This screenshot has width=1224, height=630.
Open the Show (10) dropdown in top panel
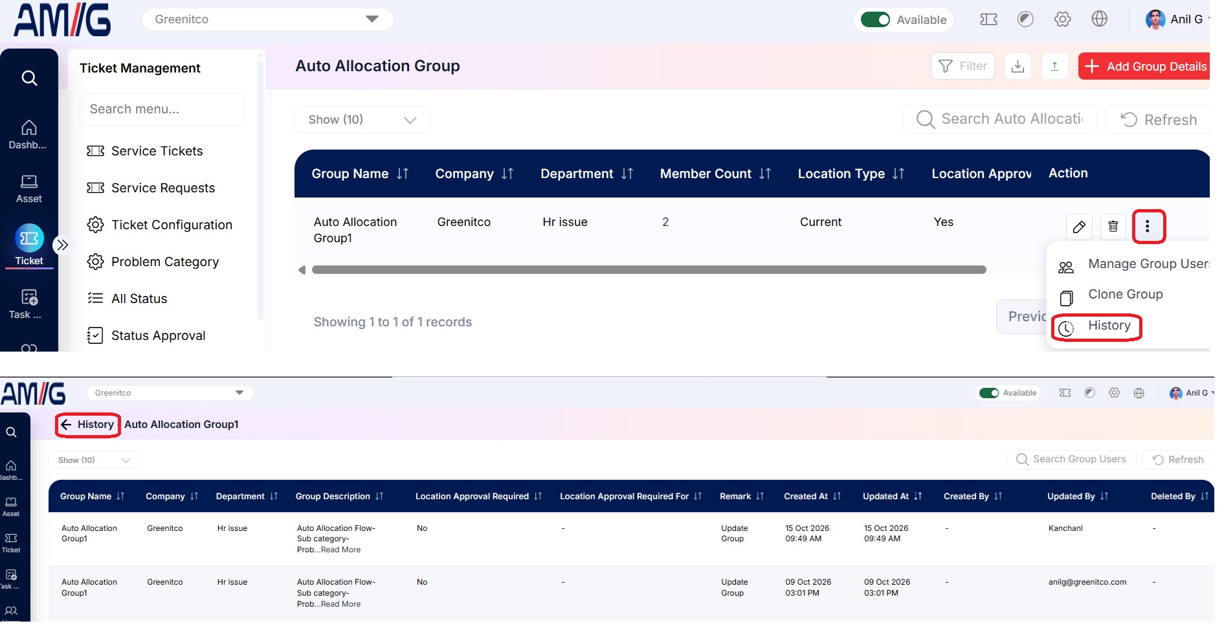click(362, 120)
